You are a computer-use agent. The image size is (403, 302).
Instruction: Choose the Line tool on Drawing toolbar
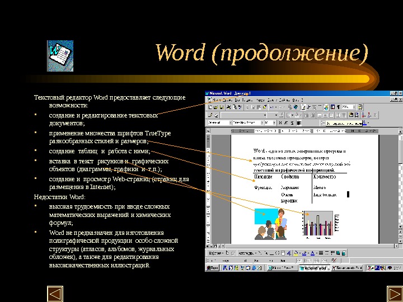click(x=260, y=253)
